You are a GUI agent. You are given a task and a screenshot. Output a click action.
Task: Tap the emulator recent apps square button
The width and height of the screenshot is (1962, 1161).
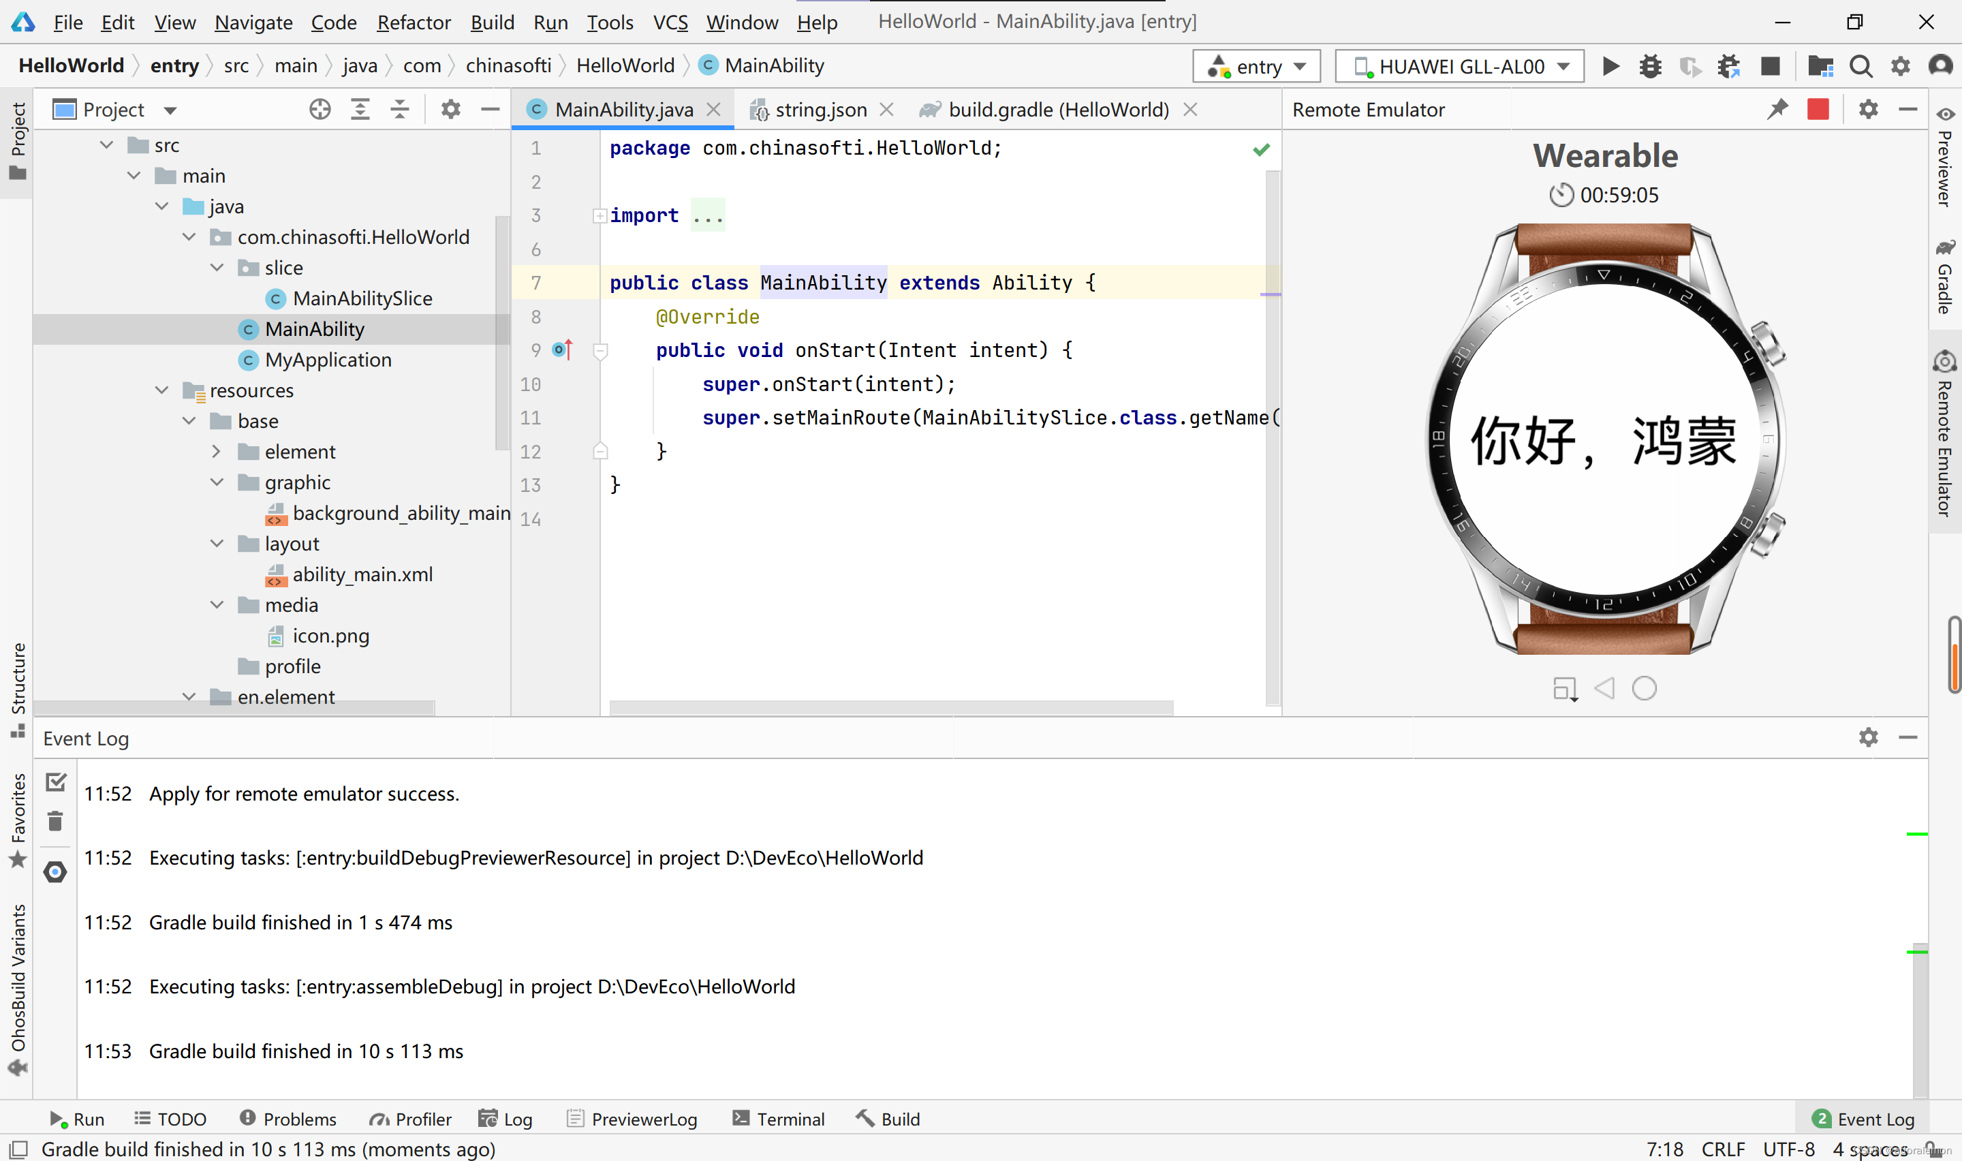1565,690
